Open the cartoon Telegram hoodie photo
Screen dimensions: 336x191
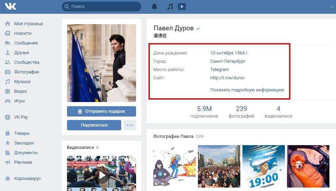[x=174, y=167]
